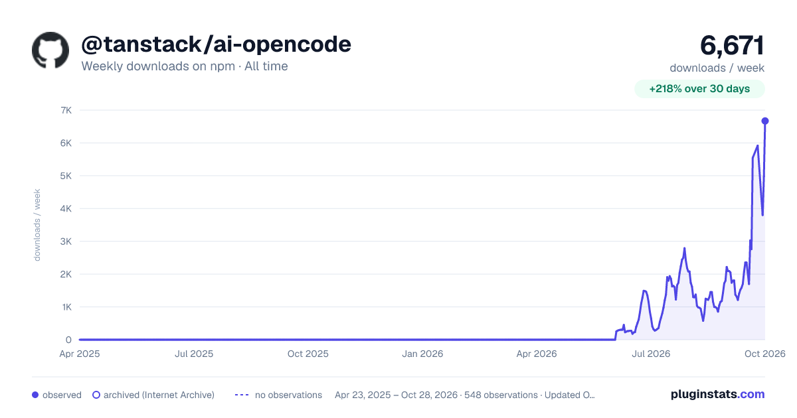The width and height of the screenshot is (797, 418).
Task: Click the 4K y-axis label
Action: coord(66,208)
